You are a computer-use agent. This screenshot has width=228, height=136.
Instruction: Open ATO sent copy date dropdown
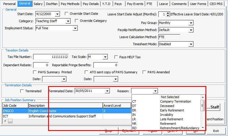click(x=115, y=79)
